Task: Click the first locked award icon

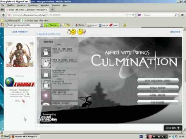Action: pos(46,52)
